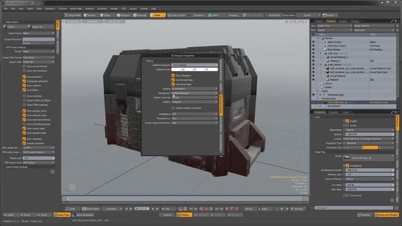This screenshot has height=226, width=402.
Task: Click the Audio button icon below the timeline
Action: 67,209
